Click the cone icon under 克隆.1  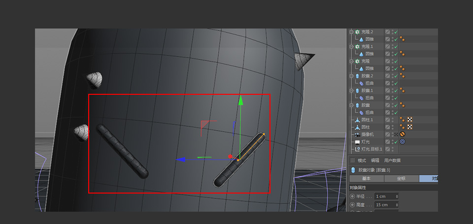(x=361, y=54)
